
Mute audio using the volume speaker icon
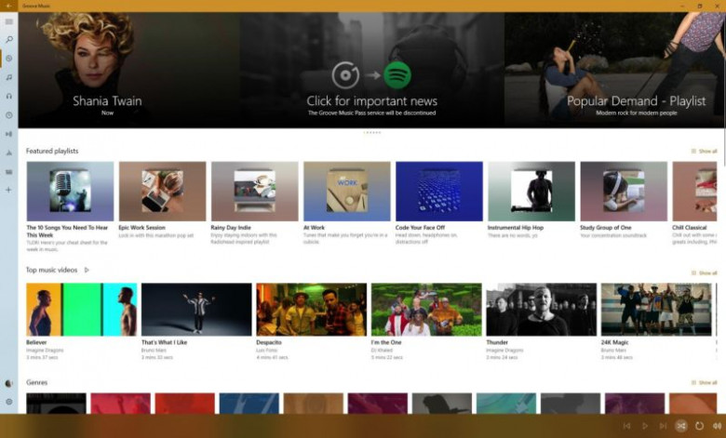pos(716,426)
